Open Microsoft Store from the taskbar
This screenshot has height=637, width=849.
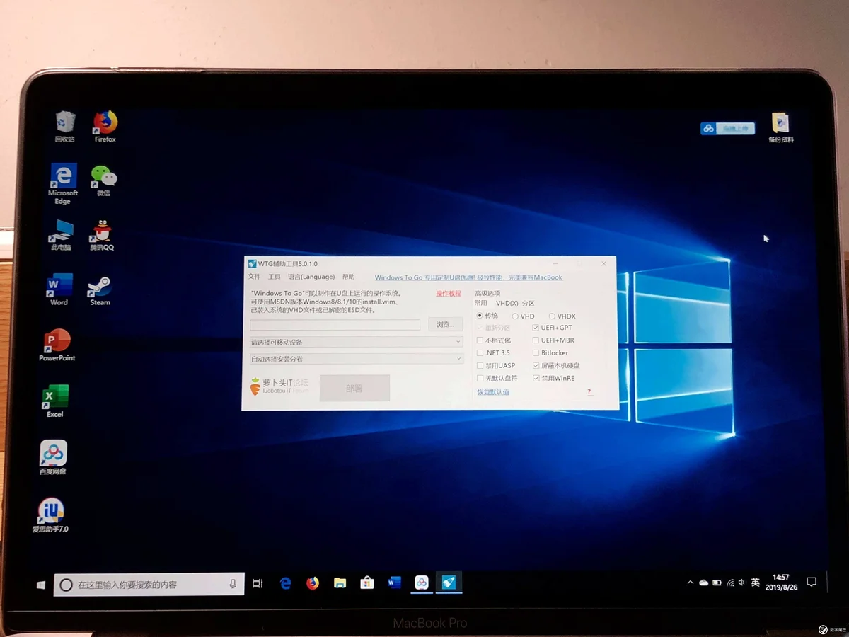pyautogui.click(x=366, y=583)
